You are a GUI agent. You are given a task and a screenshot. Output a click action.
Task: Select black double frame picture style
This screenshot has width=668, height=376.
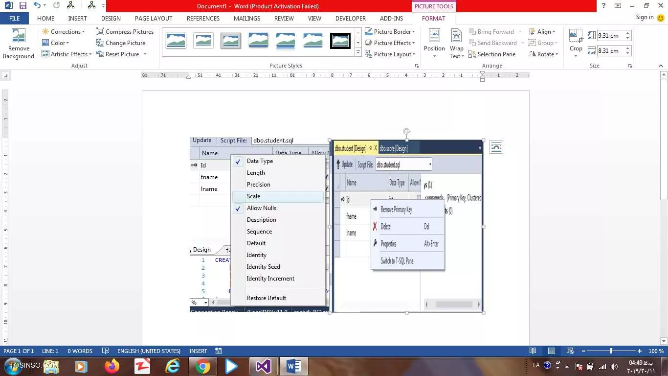pos(340,40)
